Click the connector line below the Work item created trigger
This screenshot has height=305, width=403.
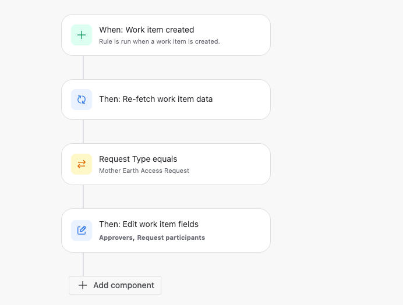(x=83, y=68)
